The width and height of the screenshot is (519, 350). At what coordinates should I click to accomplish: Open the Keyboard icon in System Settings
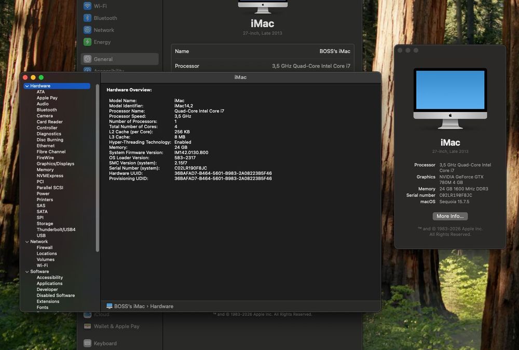87,343
